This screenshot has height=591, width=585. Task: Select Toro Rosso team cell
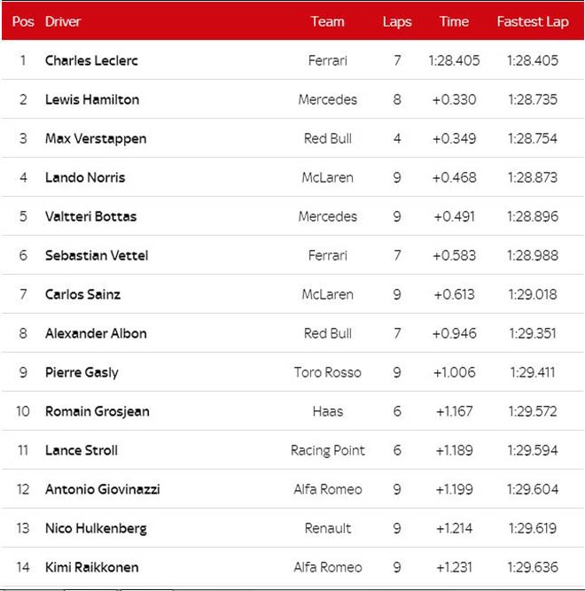click(327, 373)
